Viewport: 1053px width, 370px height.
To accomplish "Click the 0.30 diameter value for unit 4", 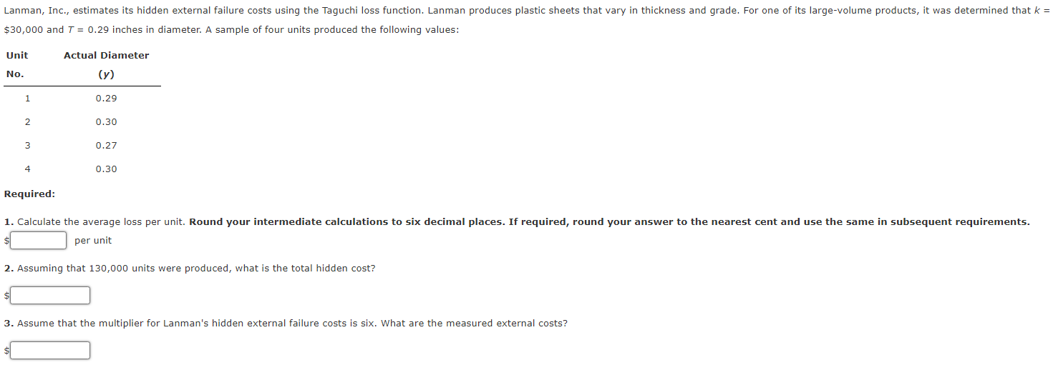I will 107,169.
